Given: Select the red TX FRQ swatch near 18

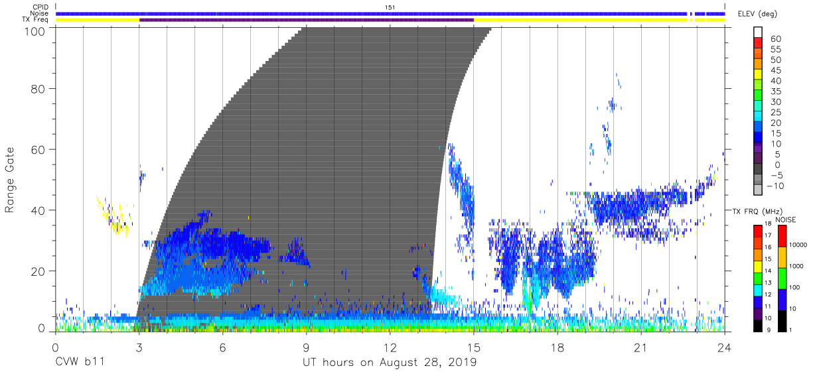Looking at the screenshot, I should click(757, 231).
